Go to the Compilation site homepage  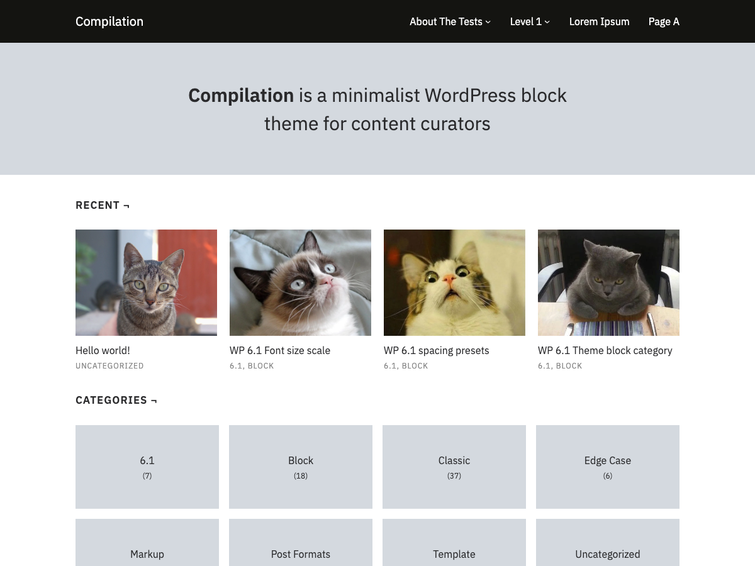pos(109,21)
